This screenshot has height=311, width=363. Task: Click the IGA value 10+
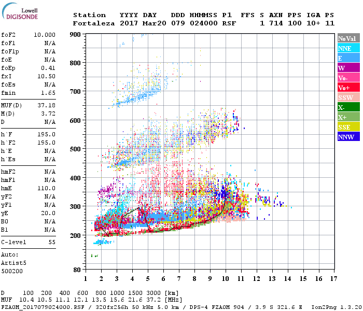point(313,23)
